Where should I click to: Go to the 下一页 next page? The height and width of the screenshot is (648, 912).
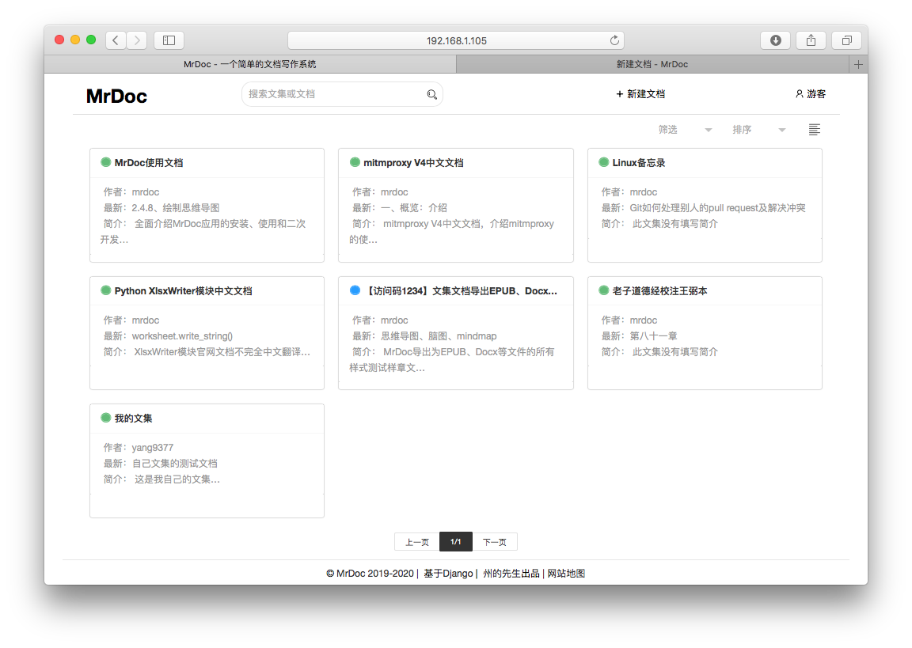coord(494,542)
